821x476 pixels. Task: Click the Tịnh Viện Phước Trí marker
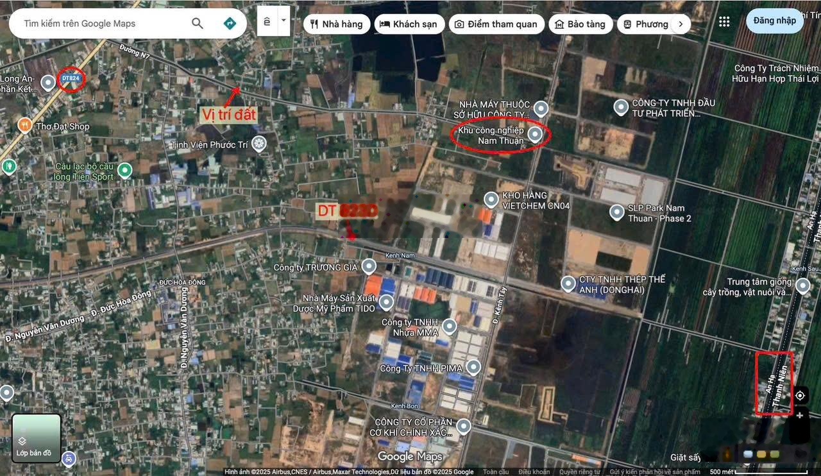coord(259,144)
